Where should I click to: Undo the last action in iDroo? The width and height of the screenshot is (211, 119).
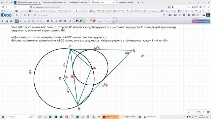(17, 15)
